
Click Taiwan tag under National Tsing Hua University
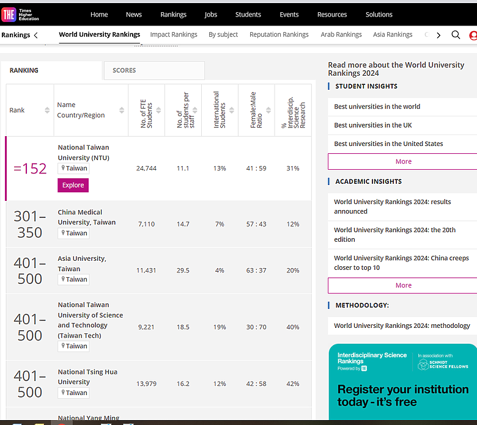pyautogui.click(x=73, y=393)
